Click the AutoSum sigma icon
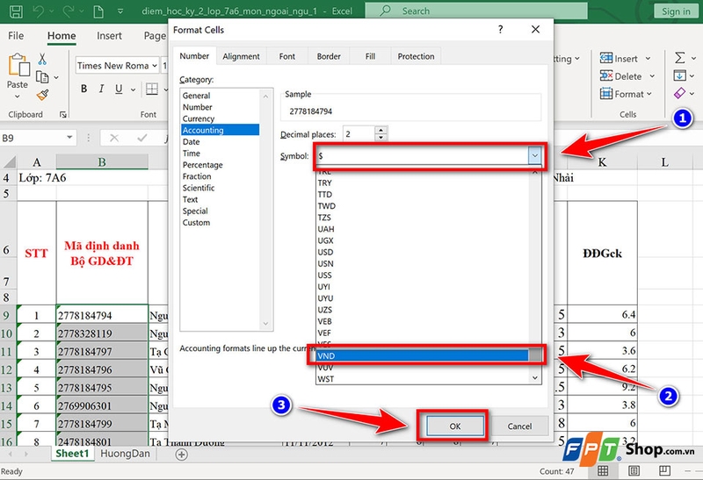 coord(679,58)
